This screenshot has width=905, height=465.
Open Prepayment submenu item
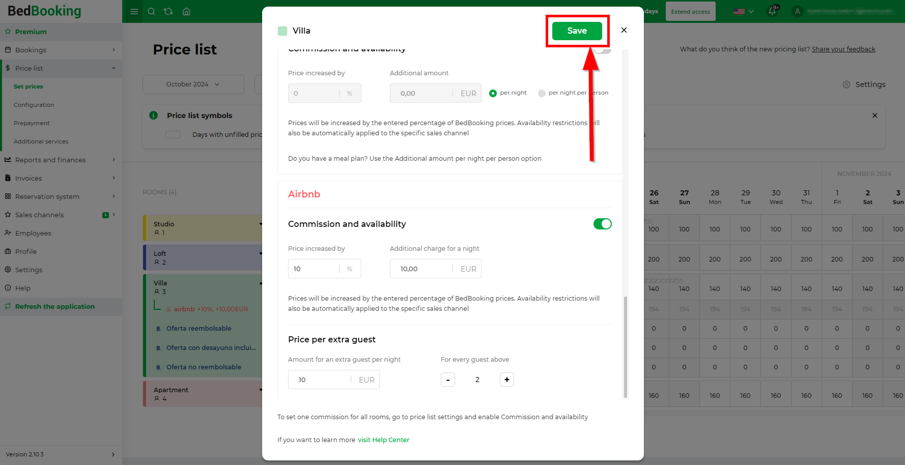coord(32,123)
